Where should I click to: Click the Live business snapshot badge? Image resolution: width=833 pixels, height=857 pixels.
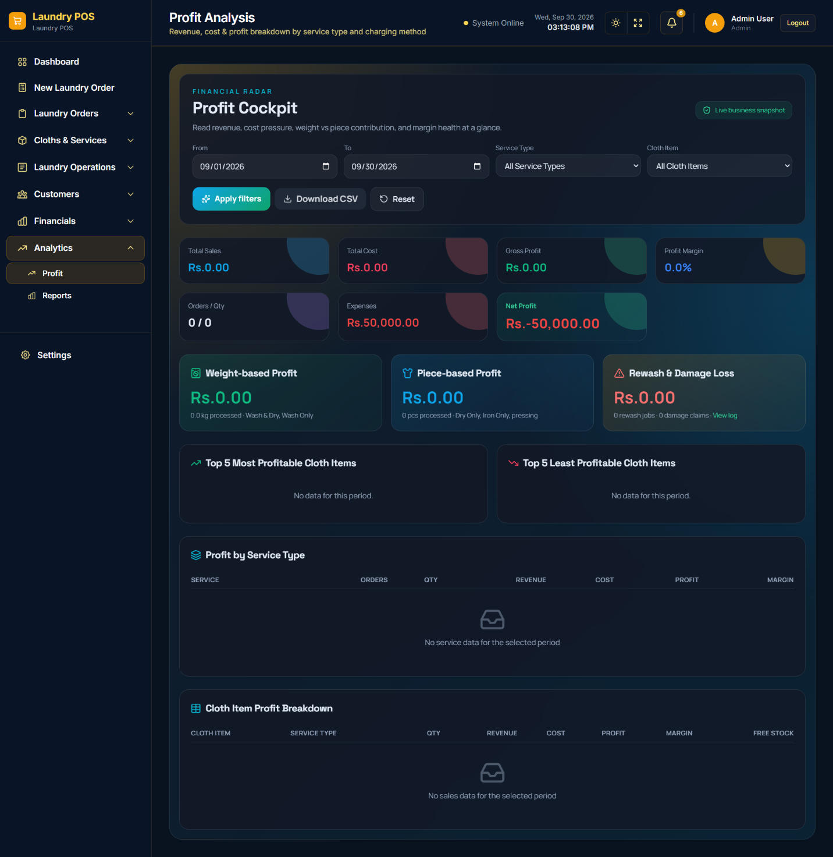tap(743, 110)
